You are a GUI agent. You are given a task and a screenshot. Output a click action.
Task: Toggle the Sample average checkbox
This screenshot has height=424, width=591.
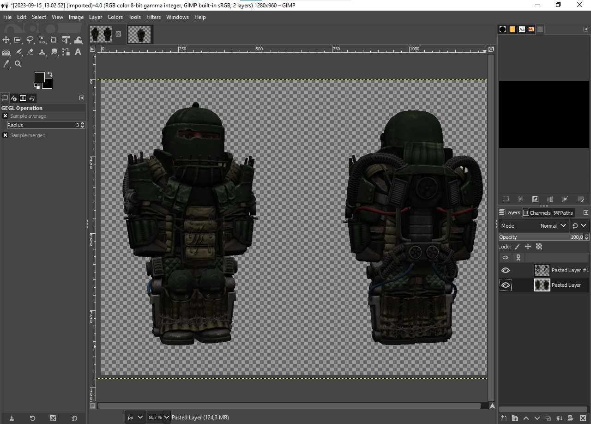click(x=6, y=116)
